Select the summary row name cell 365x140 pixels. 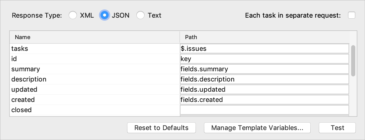tap(95, 69)
